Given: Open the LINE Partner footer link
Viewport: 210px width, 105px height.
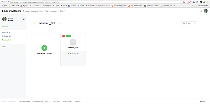Looking at the screenshot, I should [x=68, y=102].
